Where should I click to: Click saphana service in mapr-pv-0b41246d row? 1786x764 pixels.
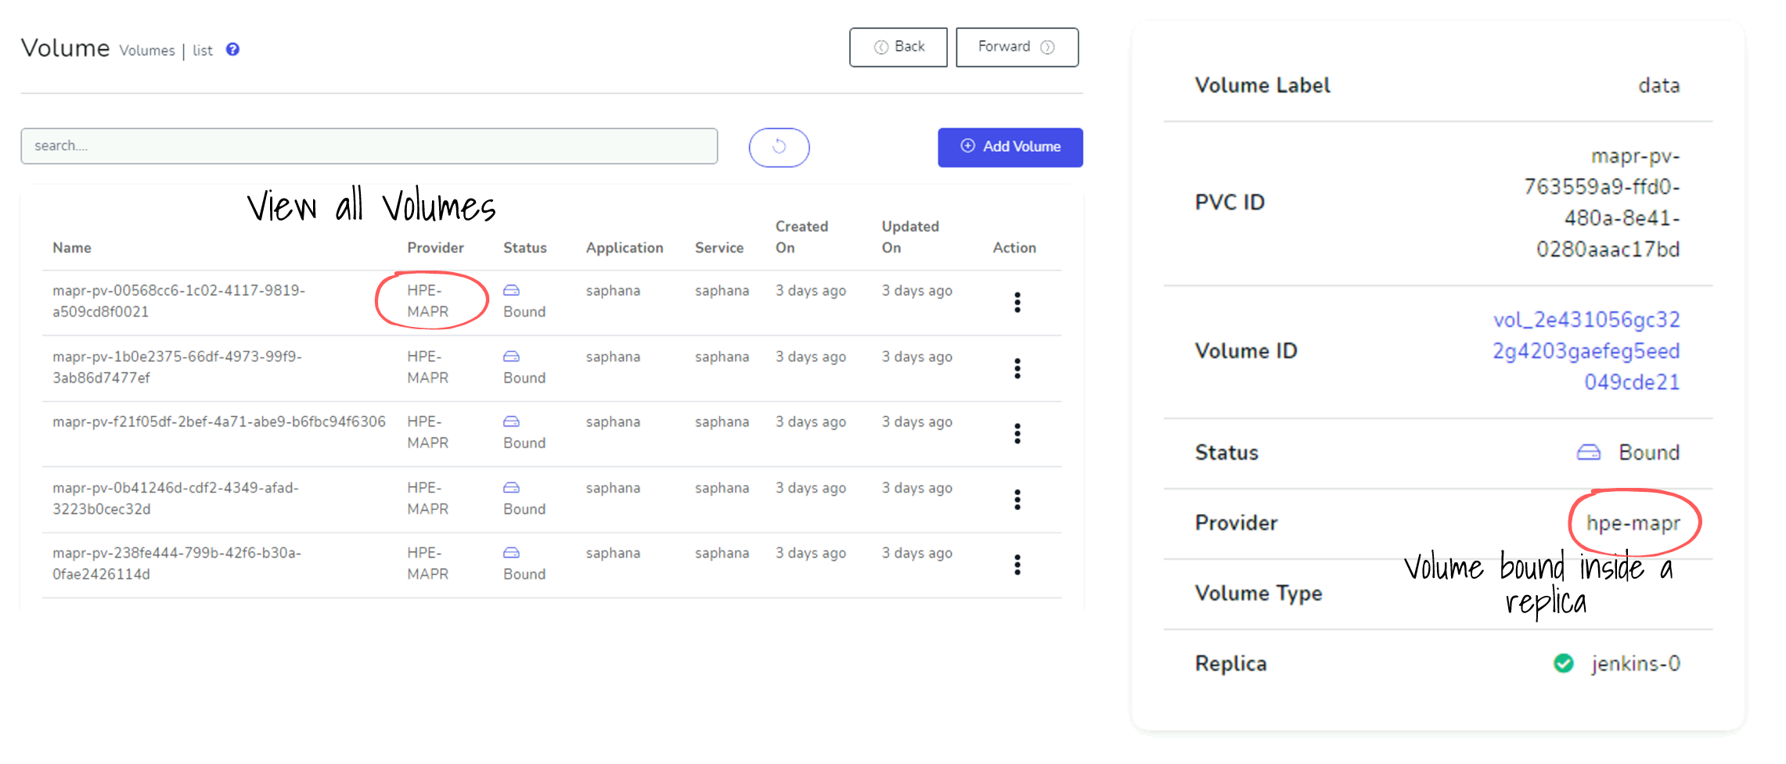coord(722,488)
